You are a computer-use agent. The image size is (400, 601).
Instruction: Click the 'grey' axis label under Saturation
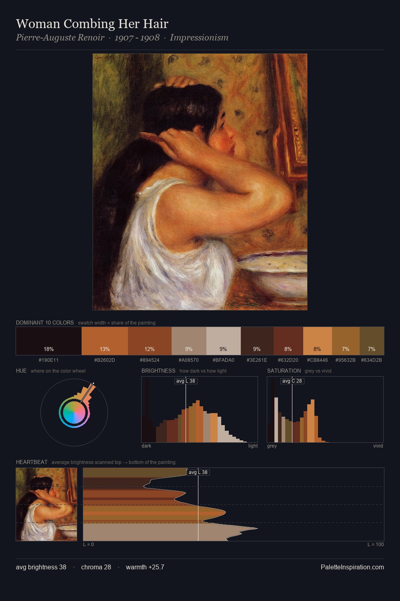click(x=272, y=446)
